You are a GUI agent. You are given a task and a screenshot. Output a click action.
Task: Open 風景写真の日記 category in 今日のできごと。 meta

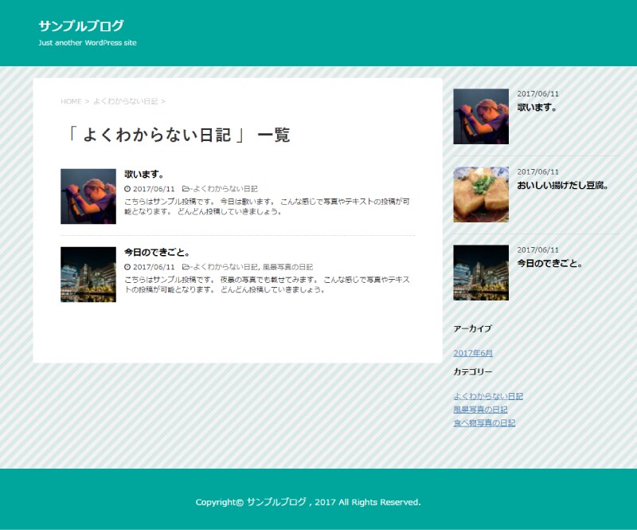[x=287, y=267]
